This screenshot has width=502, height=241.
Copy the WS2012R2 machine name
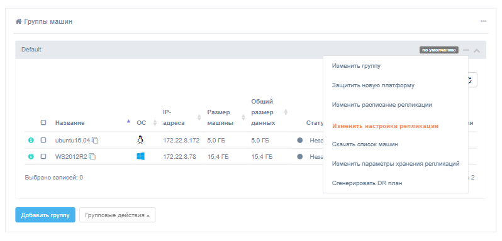pos(92,156)
